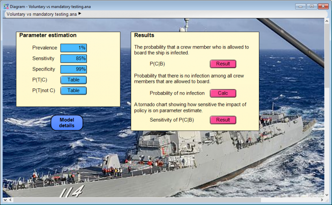Click the Analytica diagram window icon
Image resolution: width=332 pixels, height=205 pixels.
click(6, 6)
